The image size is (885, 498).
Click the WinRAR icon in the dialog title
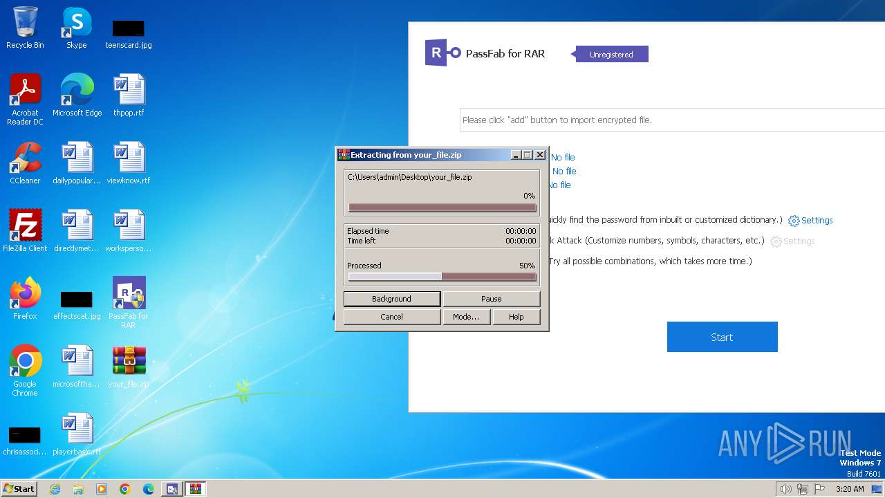coord(344,155)
